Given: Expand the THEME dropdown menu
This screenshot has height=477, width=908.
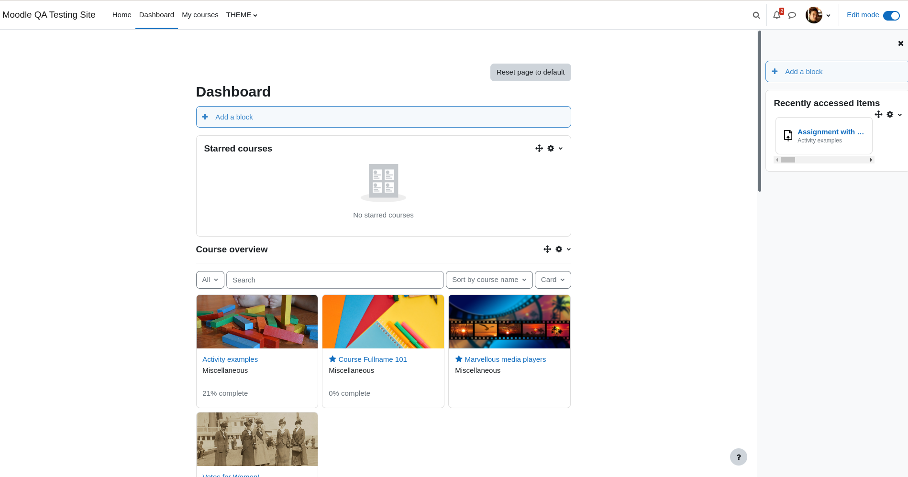Looking at the screenshot, I should click(x=242, y=15).
